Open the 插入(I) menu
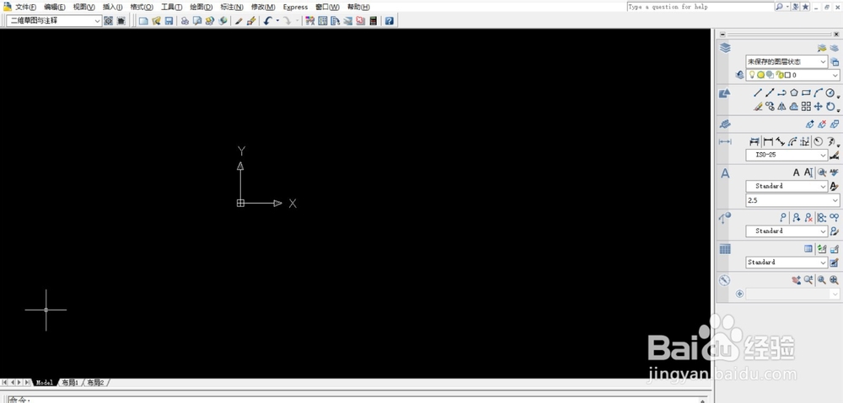Viewport: 843px width, 403px height. (112, 7)
